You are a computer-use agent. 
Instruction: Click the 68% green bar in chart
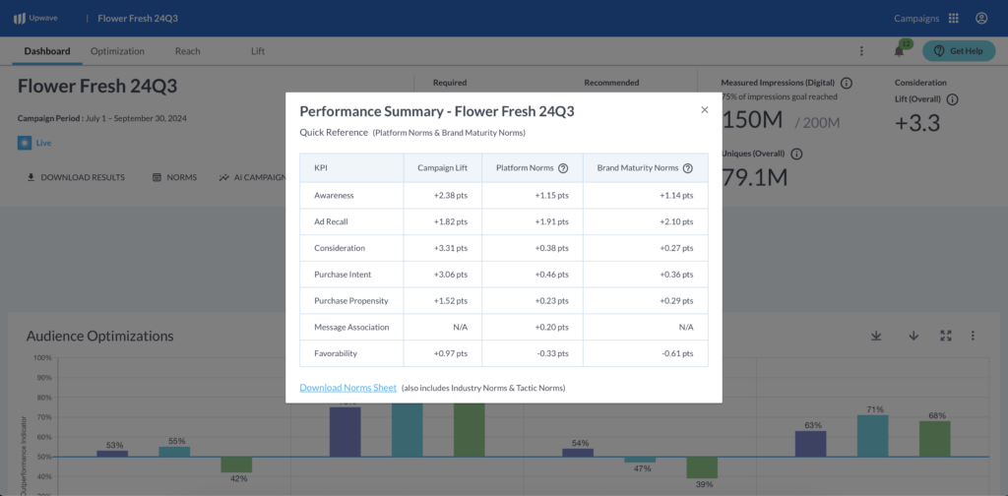935,440
